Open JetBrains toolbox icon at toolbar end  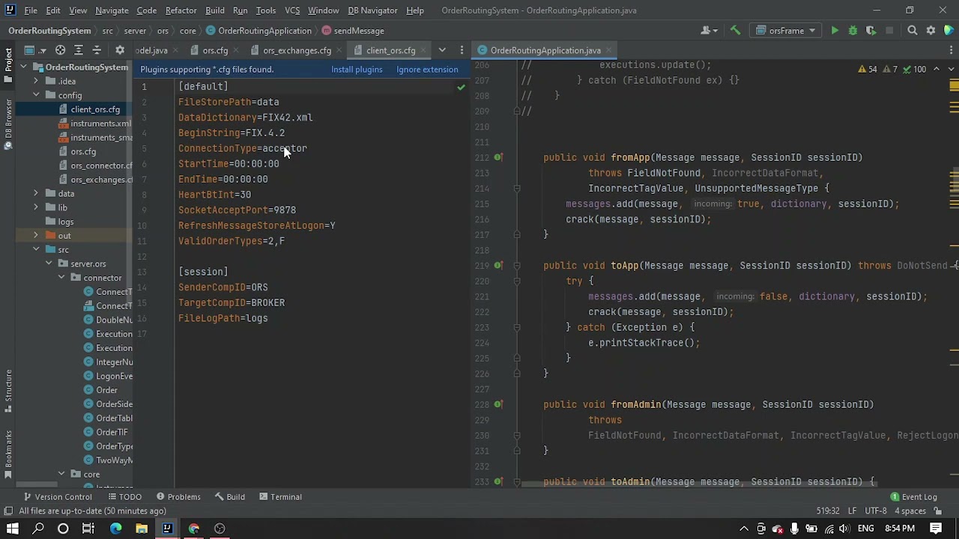tap(949, 31)
